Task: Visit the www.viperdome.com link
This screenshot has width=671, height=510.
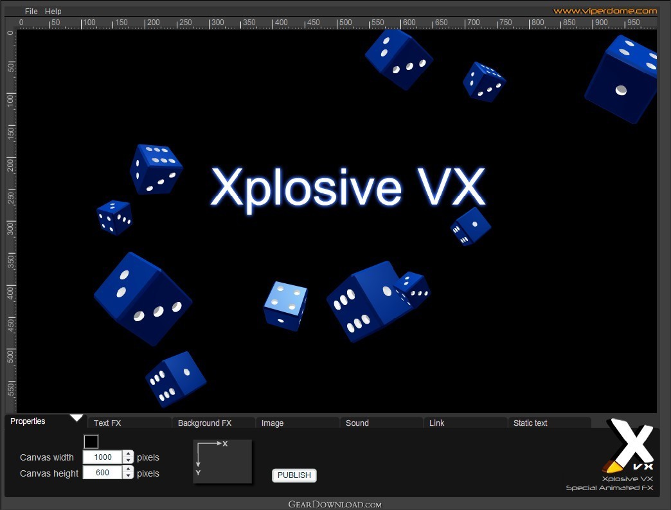Action: [x=605, y=11]
